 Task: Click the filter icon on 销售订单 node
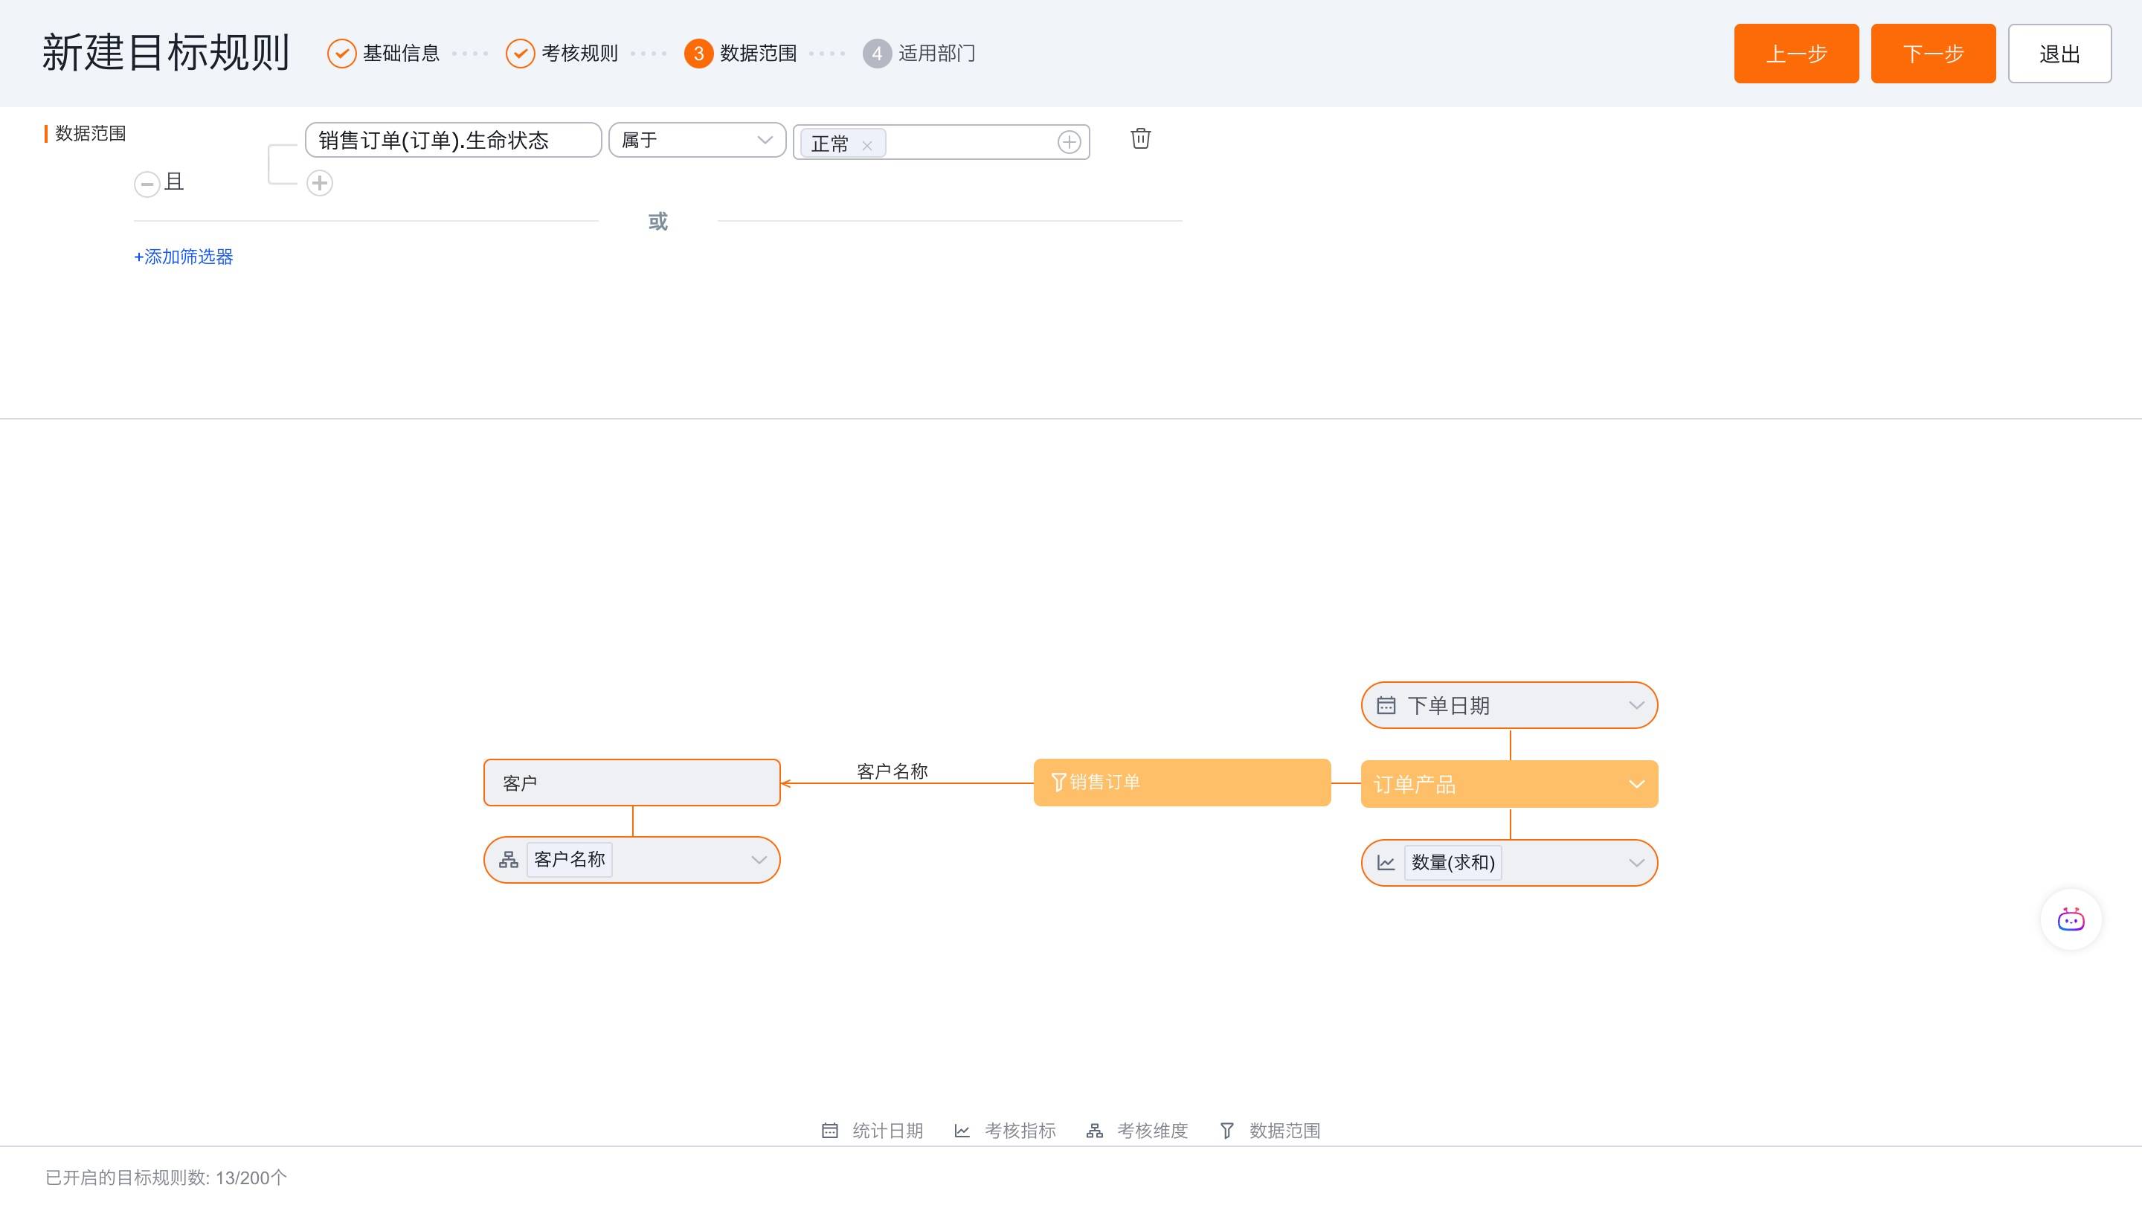click(x=1058, y=782)
